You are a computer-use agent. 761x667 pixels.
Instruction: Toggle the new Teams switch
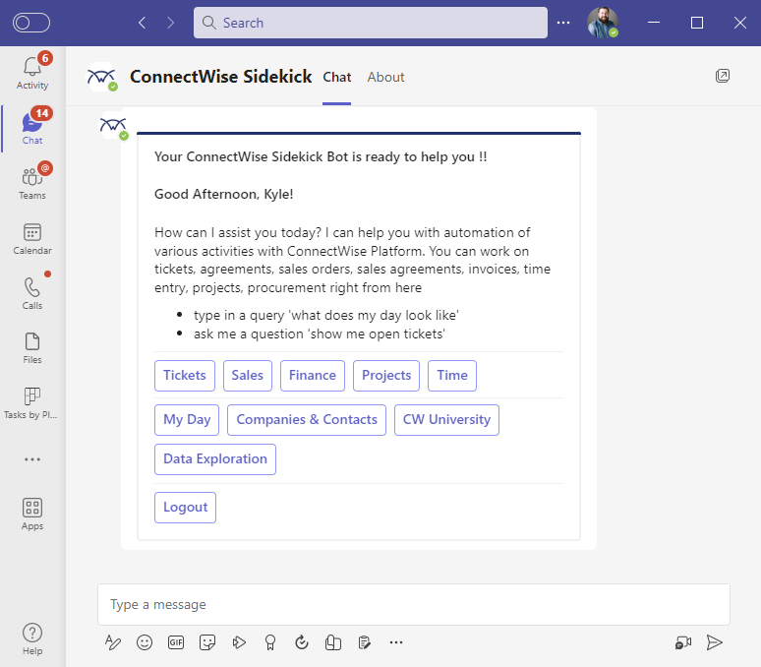click(31, 23)
